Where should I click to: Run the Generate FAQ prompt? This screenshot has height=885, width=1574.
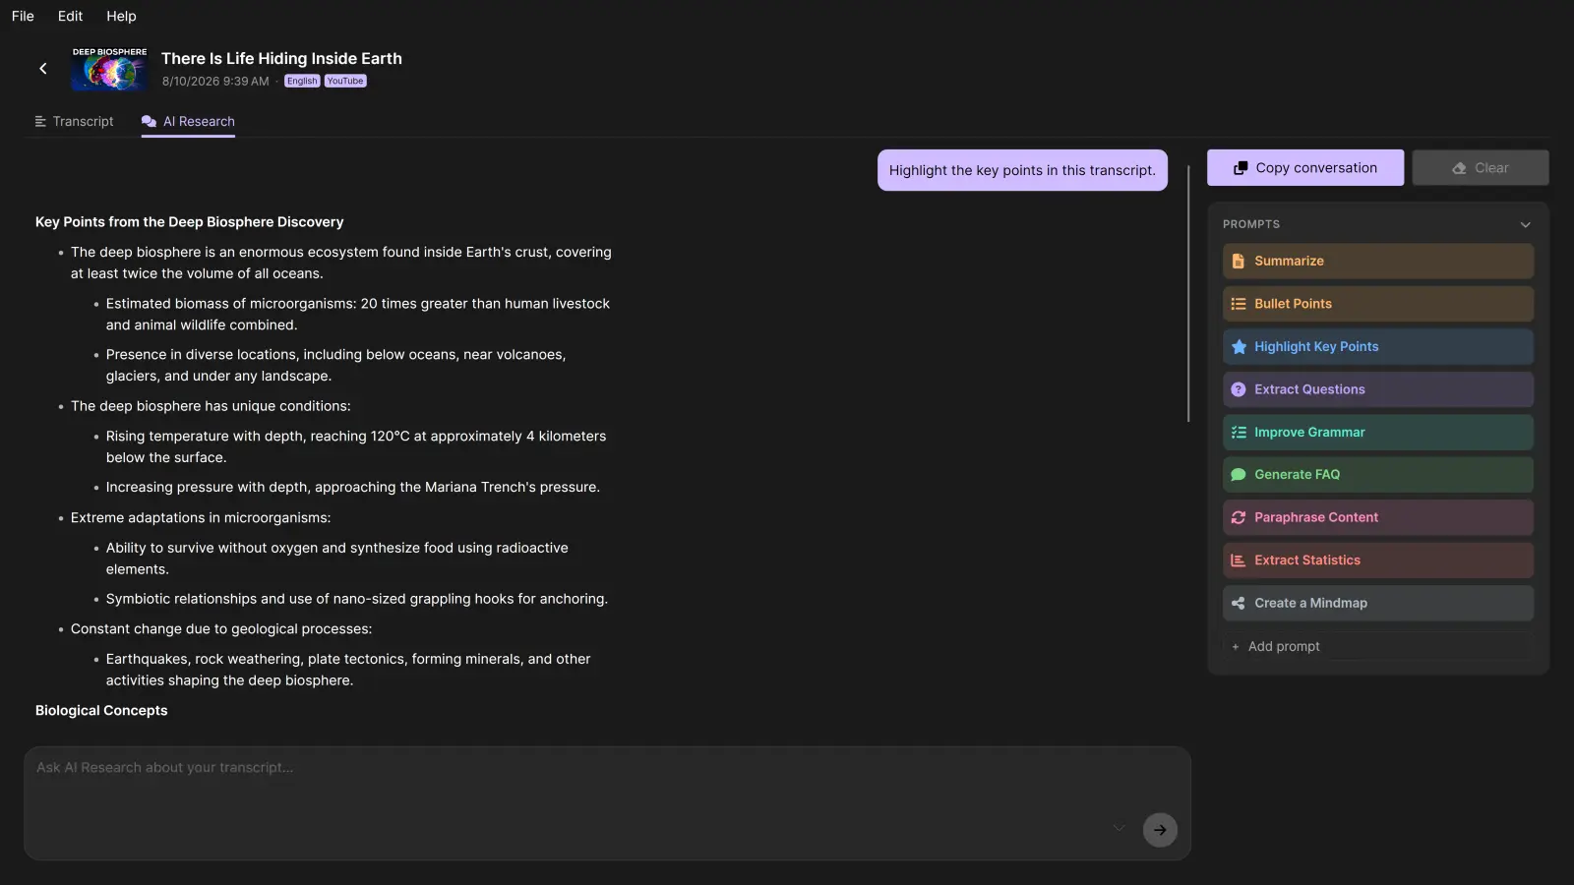coord(1377,475)
